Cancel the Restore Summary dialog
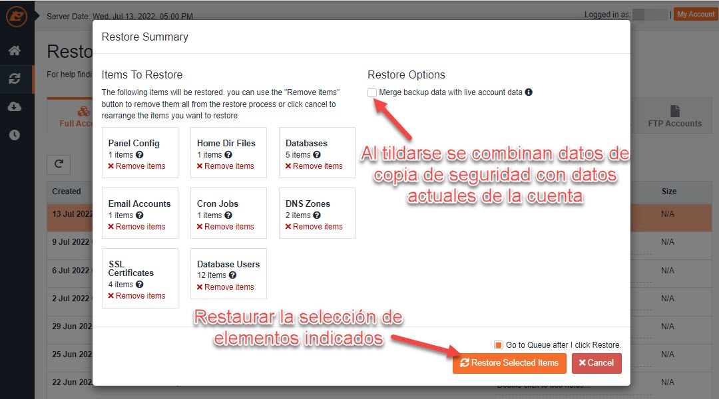 597,363
